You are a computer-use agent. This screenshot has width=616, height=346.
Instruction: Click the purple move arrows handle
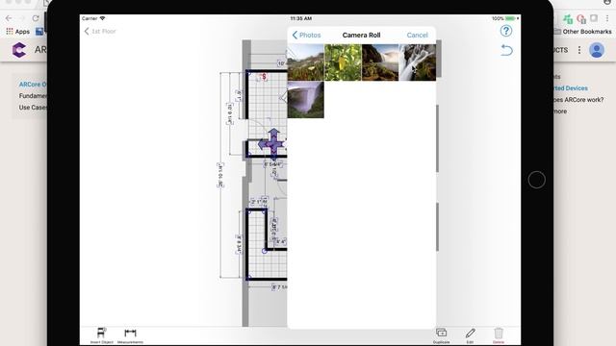[x=272, y=144]
